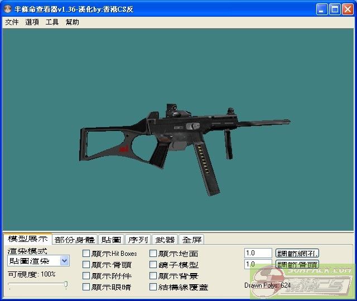This screenshot has height=301, width=357.
Task: Open the 幫助 menu
Action: pyautogui.click(x=72, y=22)
